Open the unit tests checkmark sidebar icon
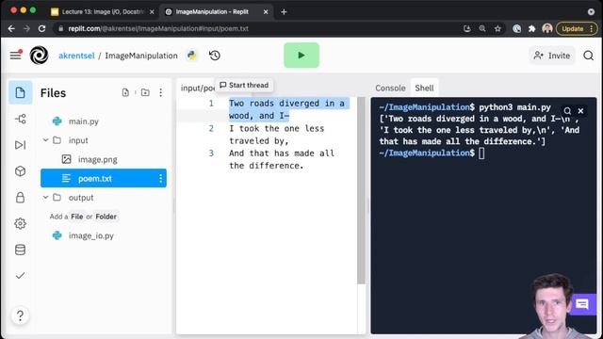 coord(21,276)
